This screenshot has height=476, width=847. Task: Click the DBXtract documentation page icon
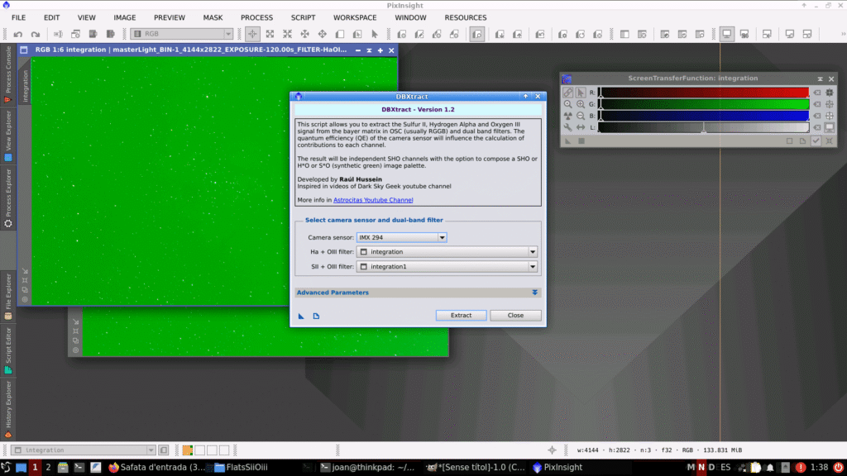click(x=316, y=316)
